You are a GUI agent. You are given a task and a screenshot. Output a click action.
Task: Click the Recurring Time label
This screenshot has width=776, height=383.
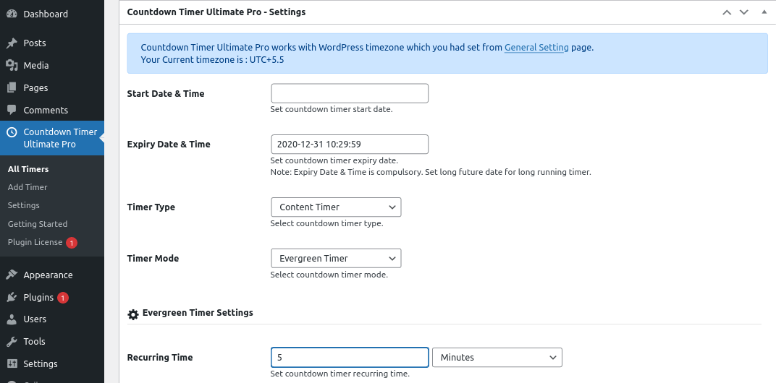tap(160, 357)
